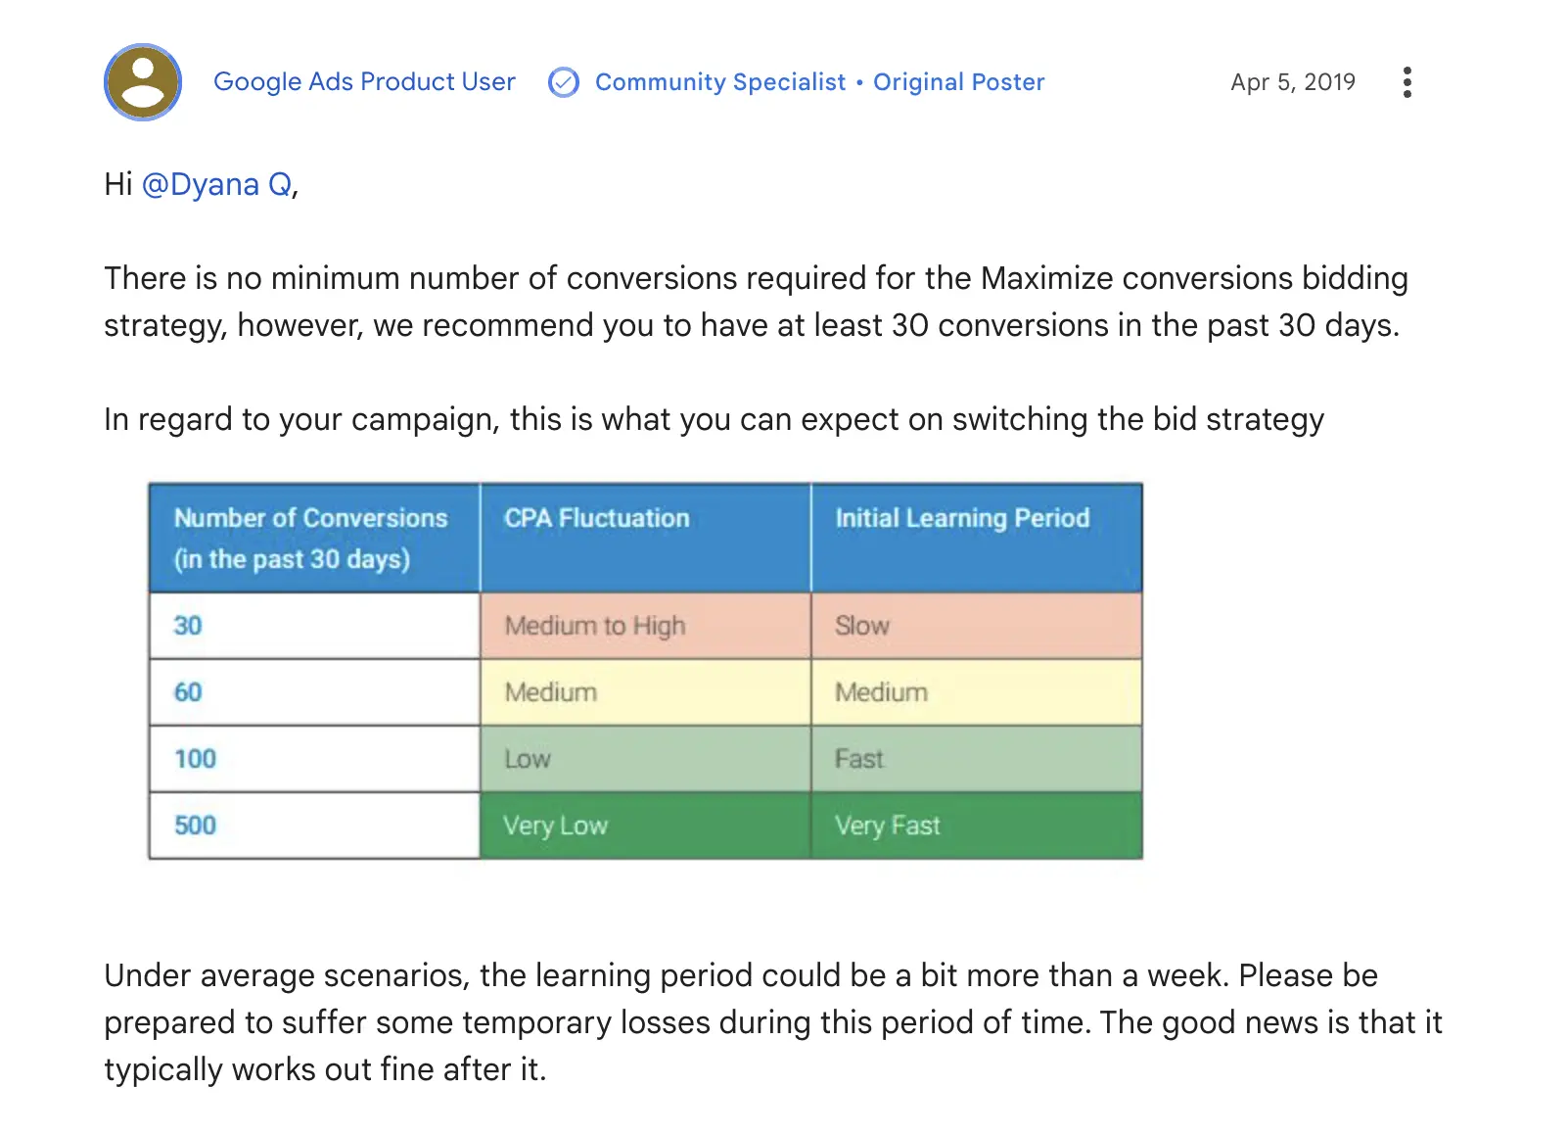The width and height of the screenshot is (1568, 1134).
Task: Open the three-dot overflow menu
Action: coord(1407,82)
